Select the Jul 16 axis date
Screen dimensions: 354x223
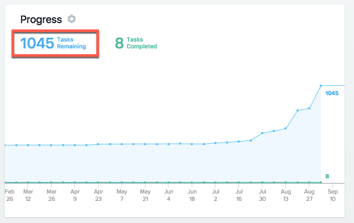pos(239,195)
